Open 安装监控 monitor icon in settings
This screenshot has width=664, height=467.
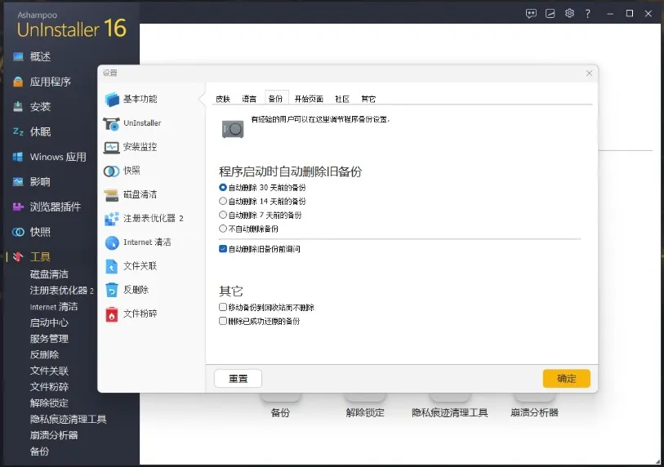pos(112,147)
